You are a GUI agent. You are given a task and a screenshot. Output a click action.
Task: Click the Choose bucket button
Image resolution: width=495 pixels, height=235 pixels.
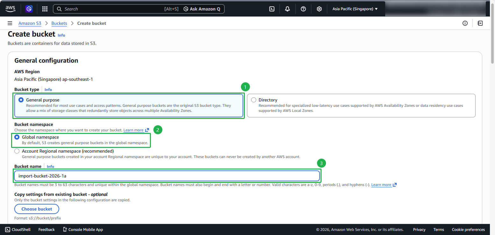click(37, 209)
